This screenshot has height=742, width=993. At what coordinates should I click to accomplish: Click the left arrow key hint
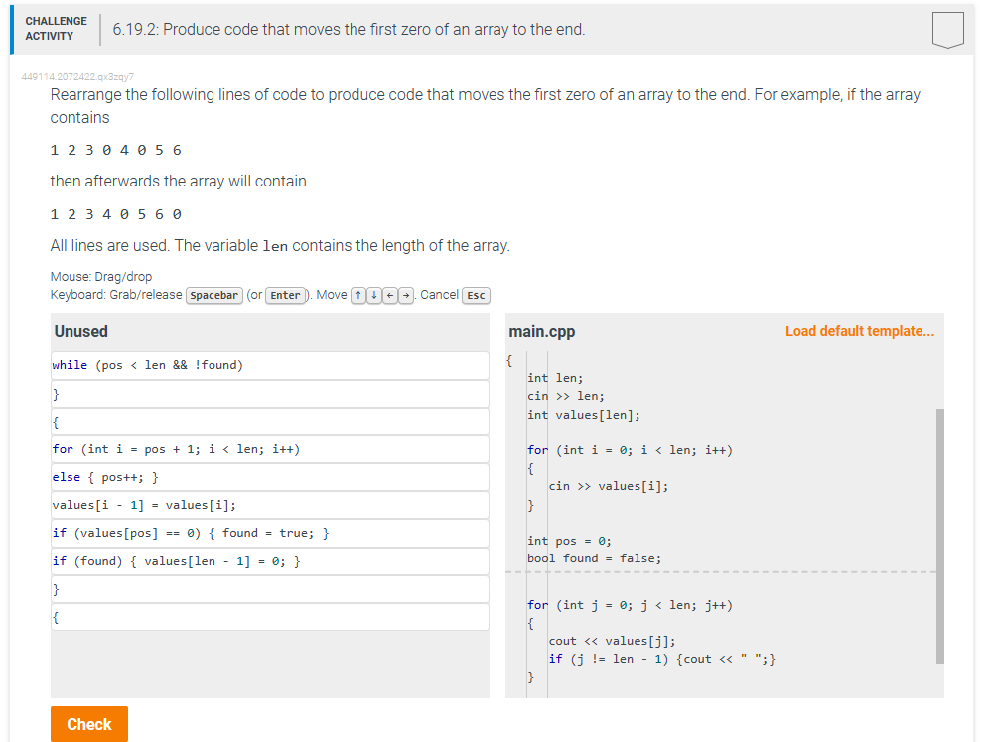click(x=390, y=296)
